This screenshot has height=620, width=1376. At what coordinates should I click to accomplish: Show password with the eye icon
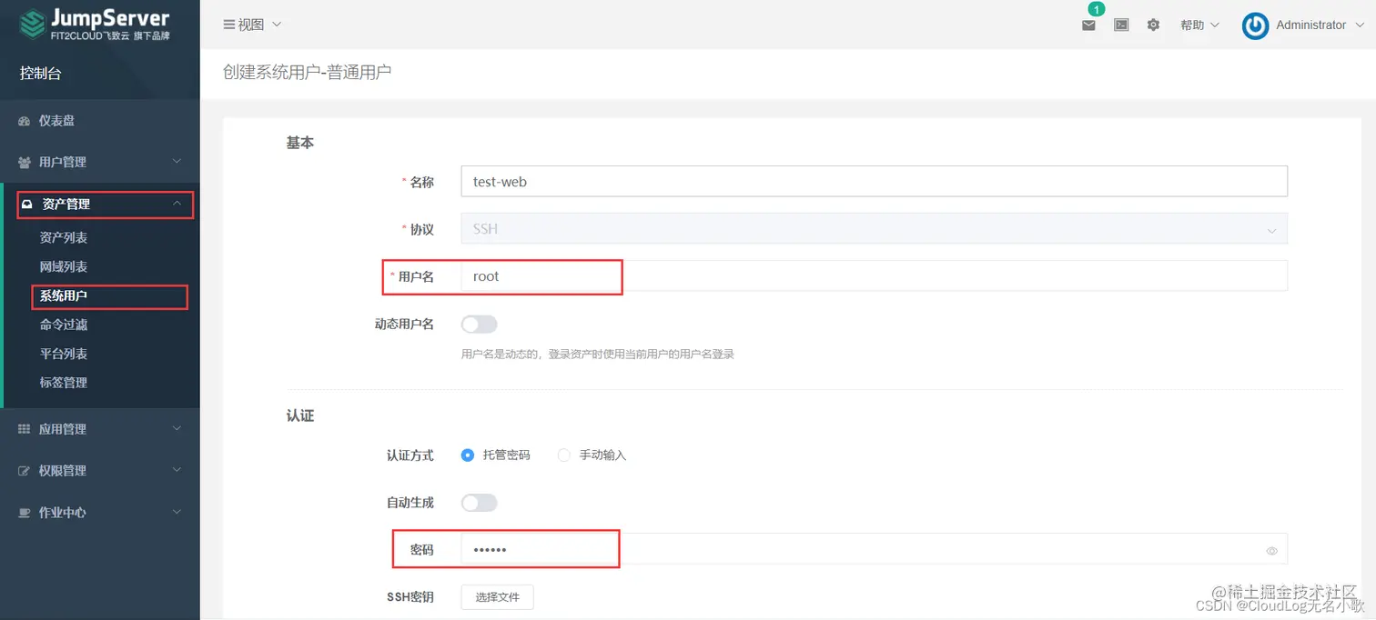pos(1271,551)
